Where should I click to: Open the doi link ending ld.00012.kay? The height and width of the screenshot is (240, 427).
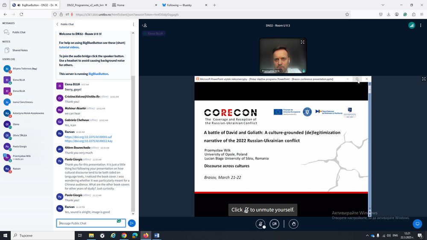(88, 141)
